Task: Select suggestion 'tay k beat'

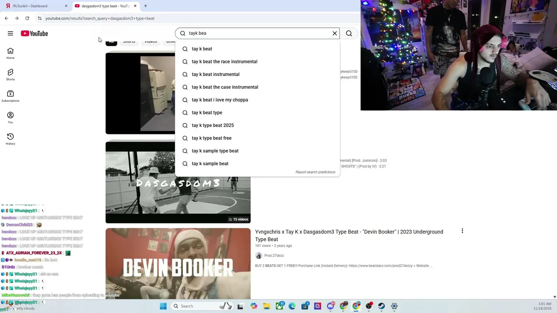Action: click(257, 49)
